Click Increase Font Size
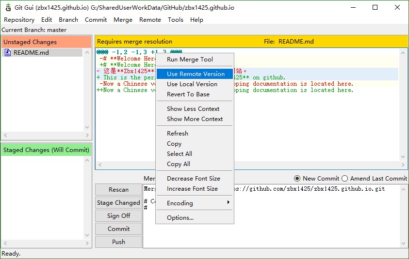 click(x=195, y=189)
